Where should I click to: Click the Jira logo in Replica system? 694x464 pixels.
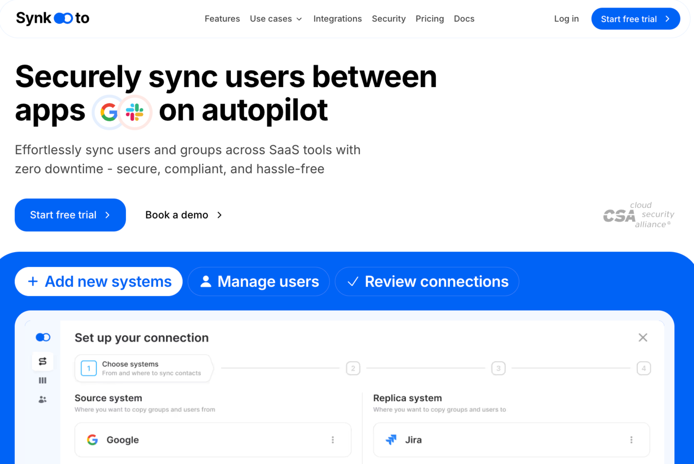tap(391, 440)
